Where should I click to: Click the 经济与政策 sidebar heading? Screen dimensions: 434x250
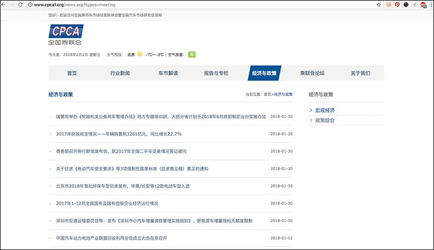pos(321,94)
